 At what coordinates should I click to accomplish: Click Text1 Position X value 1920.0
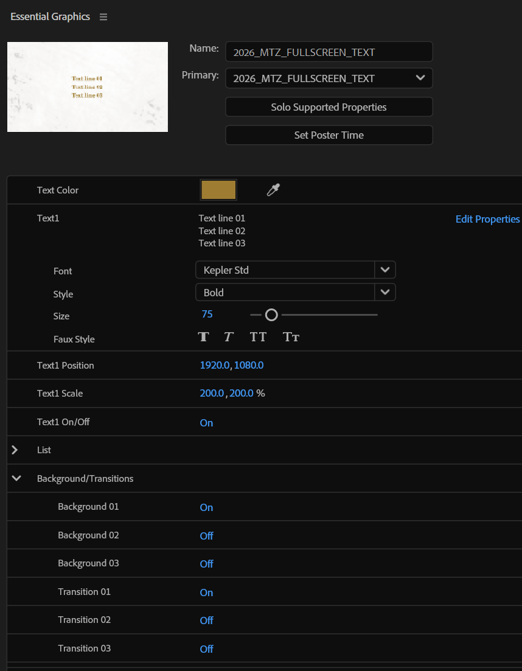[x=215, y=366]
